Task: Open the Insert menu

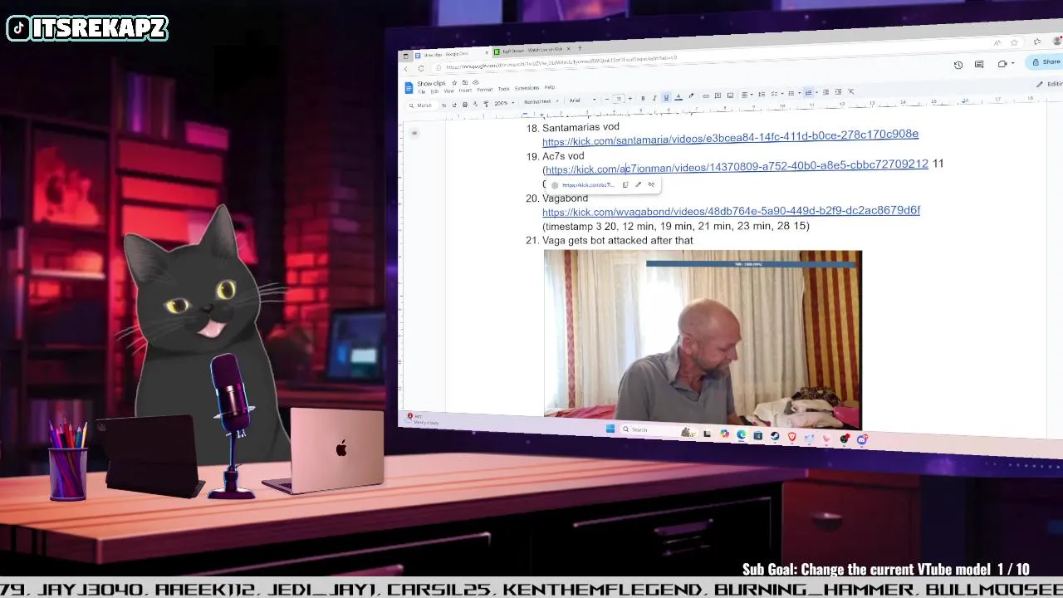Action: 465,91
